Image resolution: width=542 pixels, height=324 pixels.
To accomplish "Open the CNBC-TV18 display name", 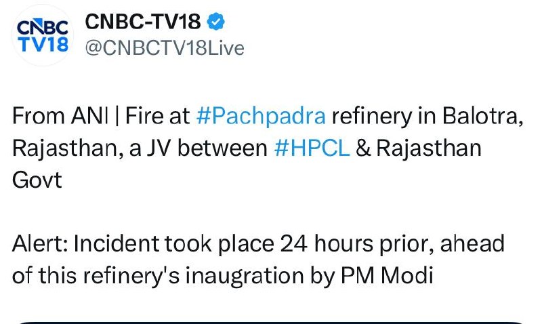I will [x=143, y=22].
